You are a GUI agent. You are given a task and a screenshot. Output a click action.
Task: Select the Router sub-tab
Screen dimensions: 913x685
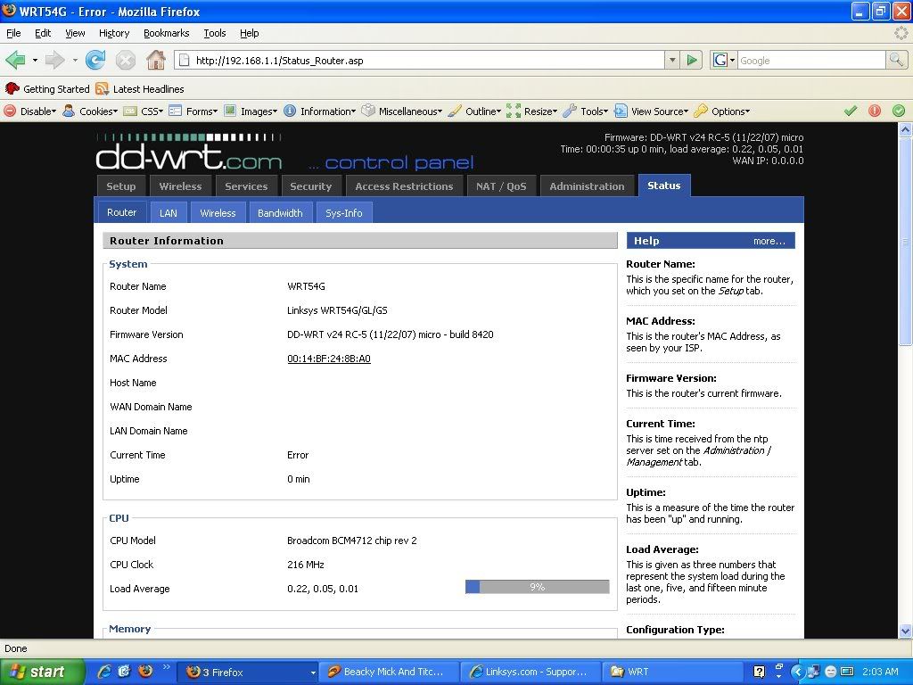tap(121, 212)
